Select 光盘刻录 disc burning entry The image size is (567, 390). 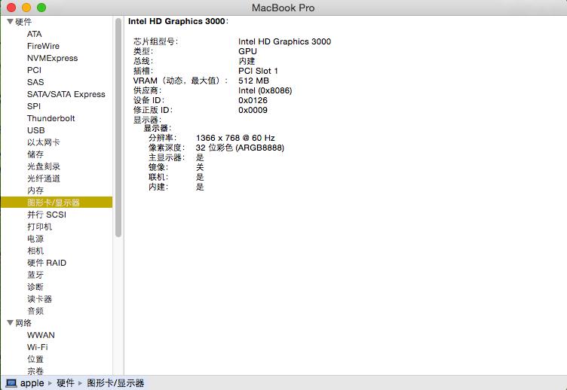[44, 166]
